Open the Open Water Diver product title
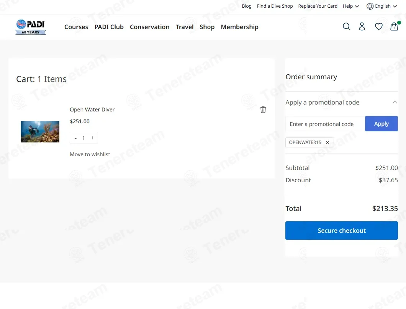This screenshot has height=309, width=406. click(x=92, y=110)
